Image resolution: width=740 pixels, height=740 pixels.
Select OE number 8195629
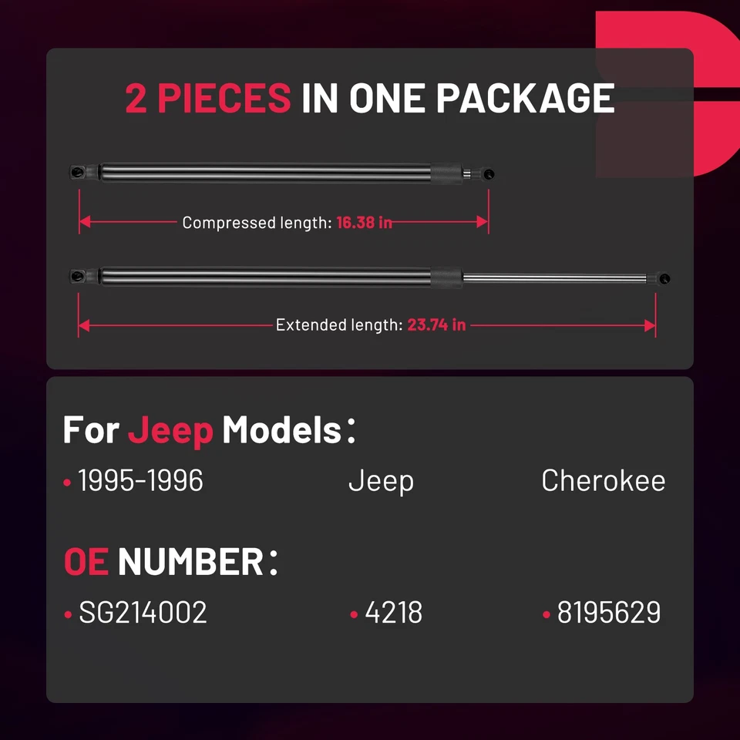(x=609, y=613)
